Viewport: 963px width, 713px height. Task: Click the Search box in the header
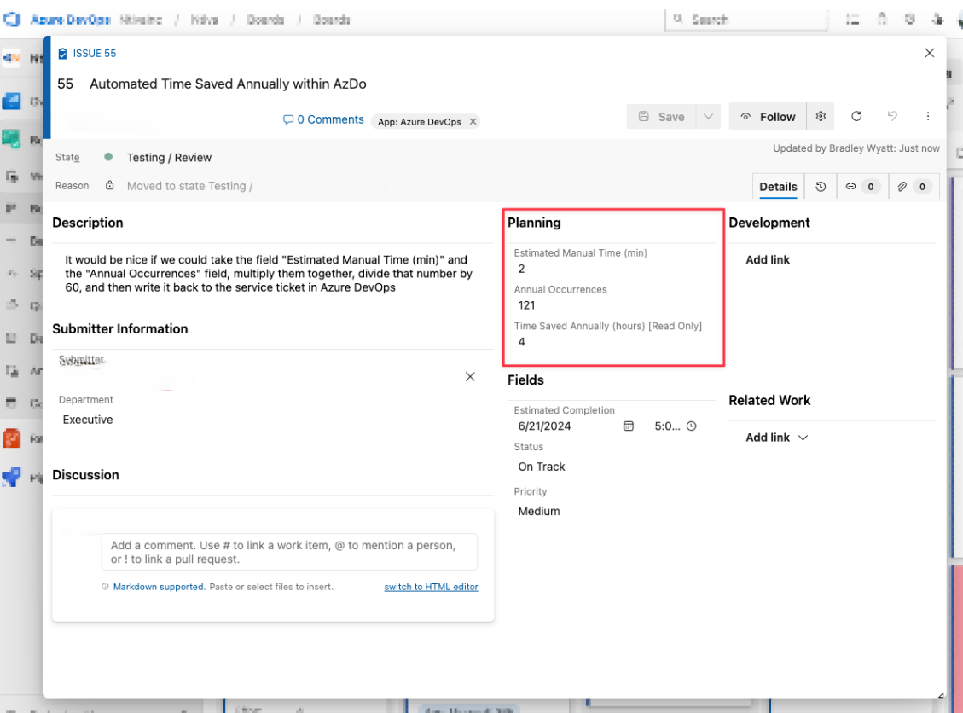(746, 20)
